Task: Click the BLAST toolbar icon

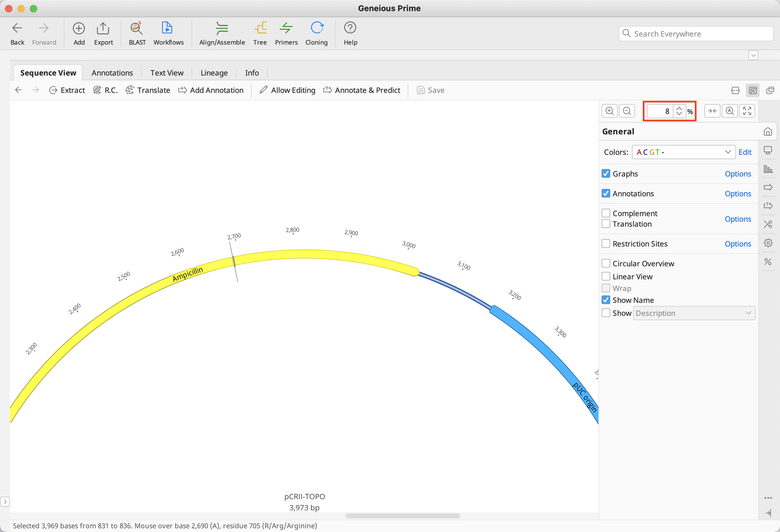Action: tap(137, 29)
